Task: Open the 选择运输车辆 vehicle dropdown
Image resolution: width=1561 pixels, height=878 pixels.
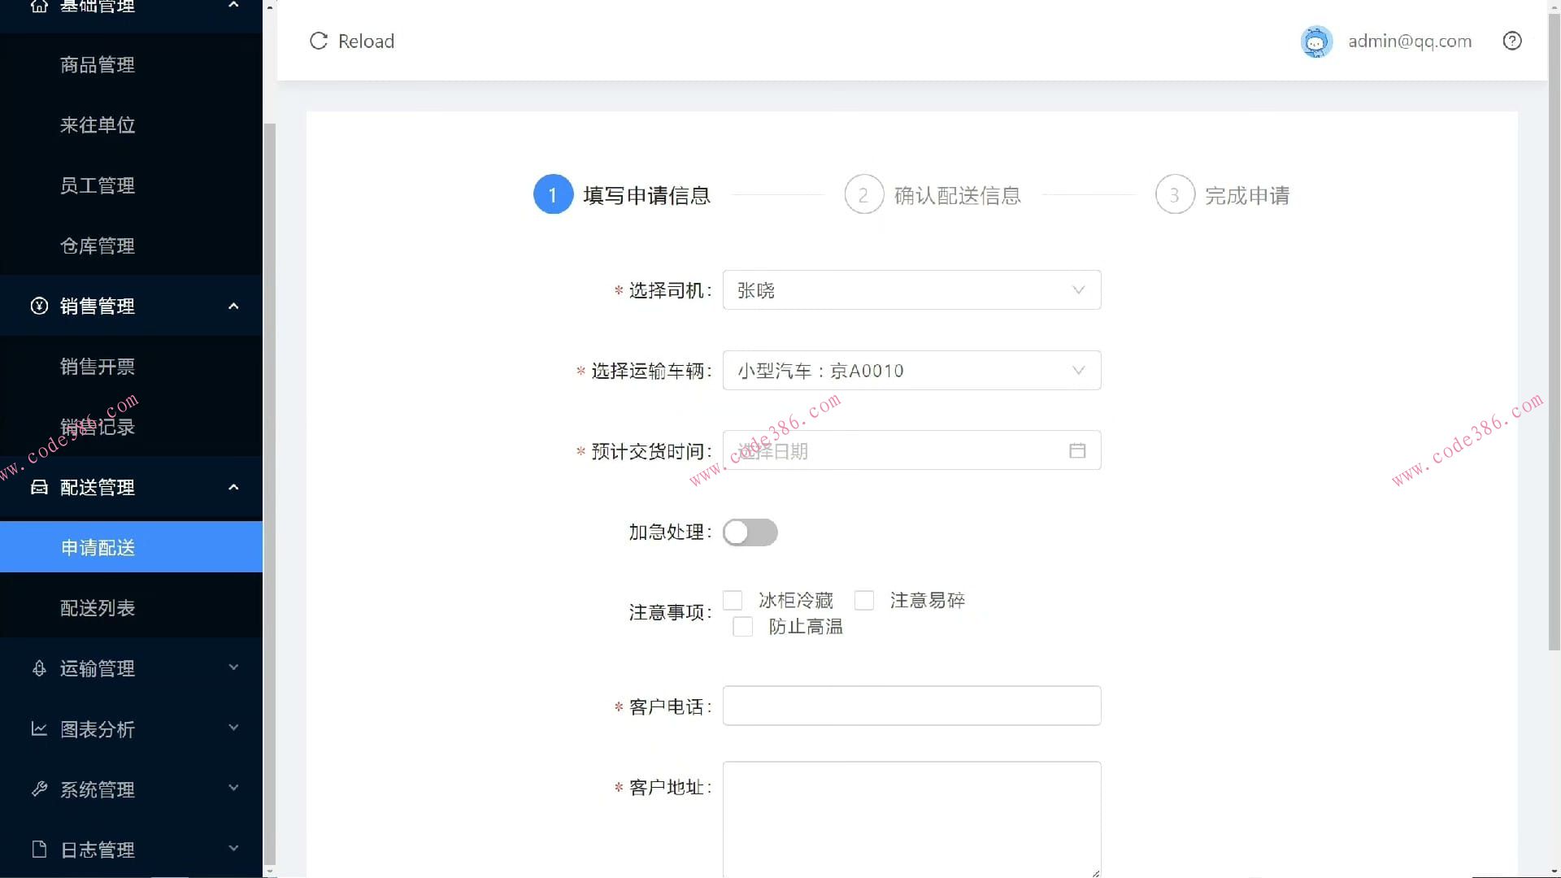Action: point(911,370)
